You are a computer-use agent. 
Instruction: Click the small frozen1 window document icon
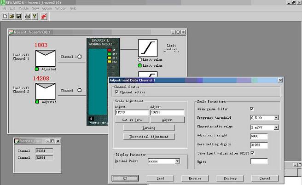(17, 141)
